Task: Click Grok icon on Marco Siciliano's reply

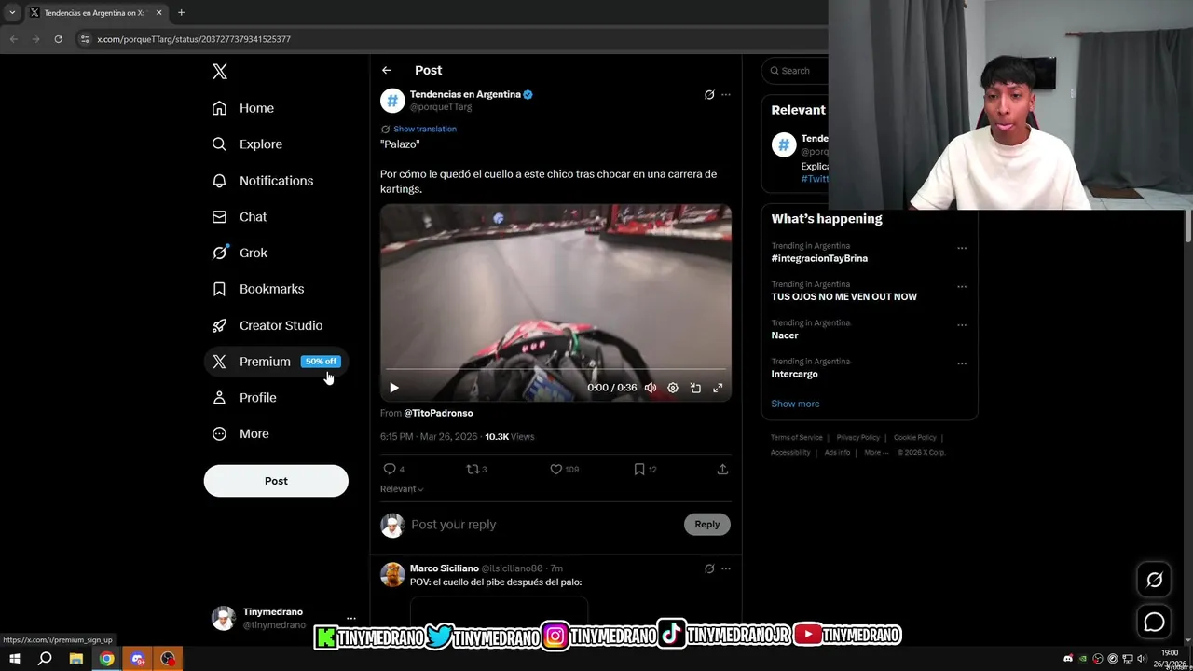Action: pos(709,568)
